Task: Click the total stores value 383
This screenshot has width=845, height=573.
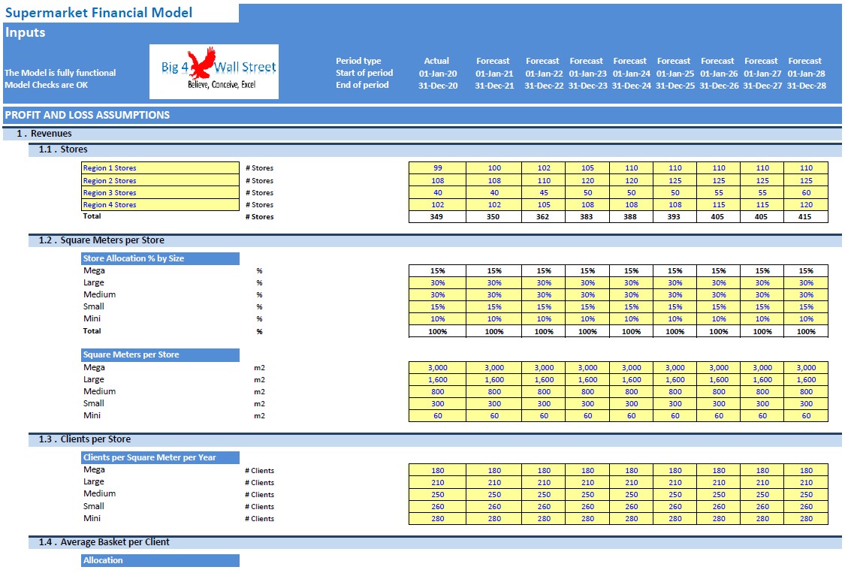Action: pyautogui.click(x=587, y=217)
